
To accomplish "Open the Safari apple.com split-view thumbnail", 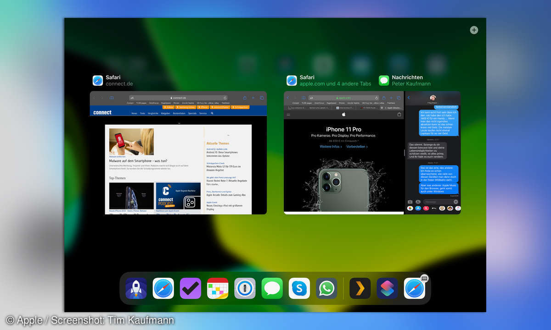I will coord(344,153).
